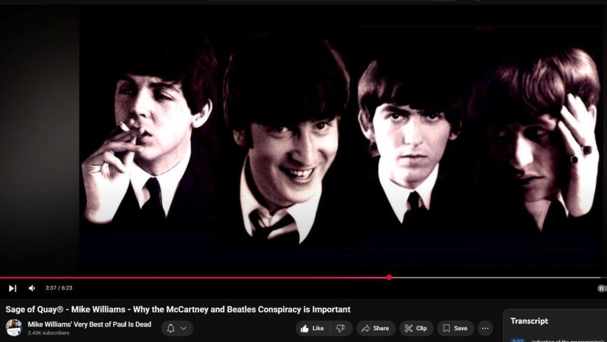Click the red playhead marker on the timeline
Image resolution: width=607 pixels, height=342 pixels.
click(389, 276)
